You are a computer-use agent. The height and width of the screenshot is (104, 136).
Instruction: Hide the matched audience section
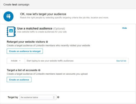pyautogui.click(x=125, y=28)
